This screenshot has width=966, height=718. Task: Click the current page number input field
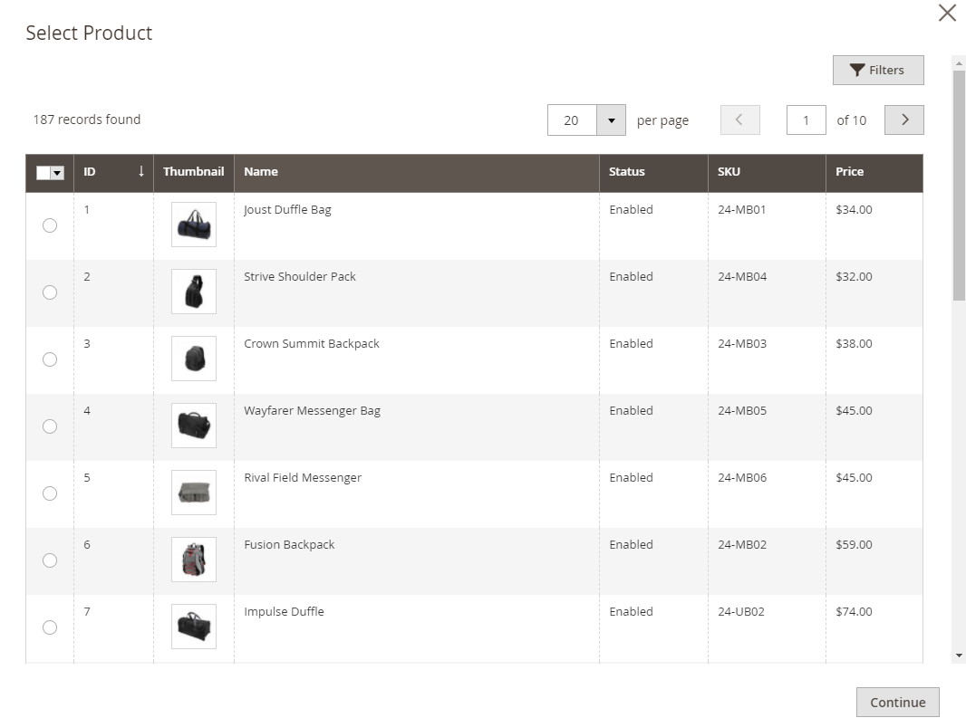[806, 120]
